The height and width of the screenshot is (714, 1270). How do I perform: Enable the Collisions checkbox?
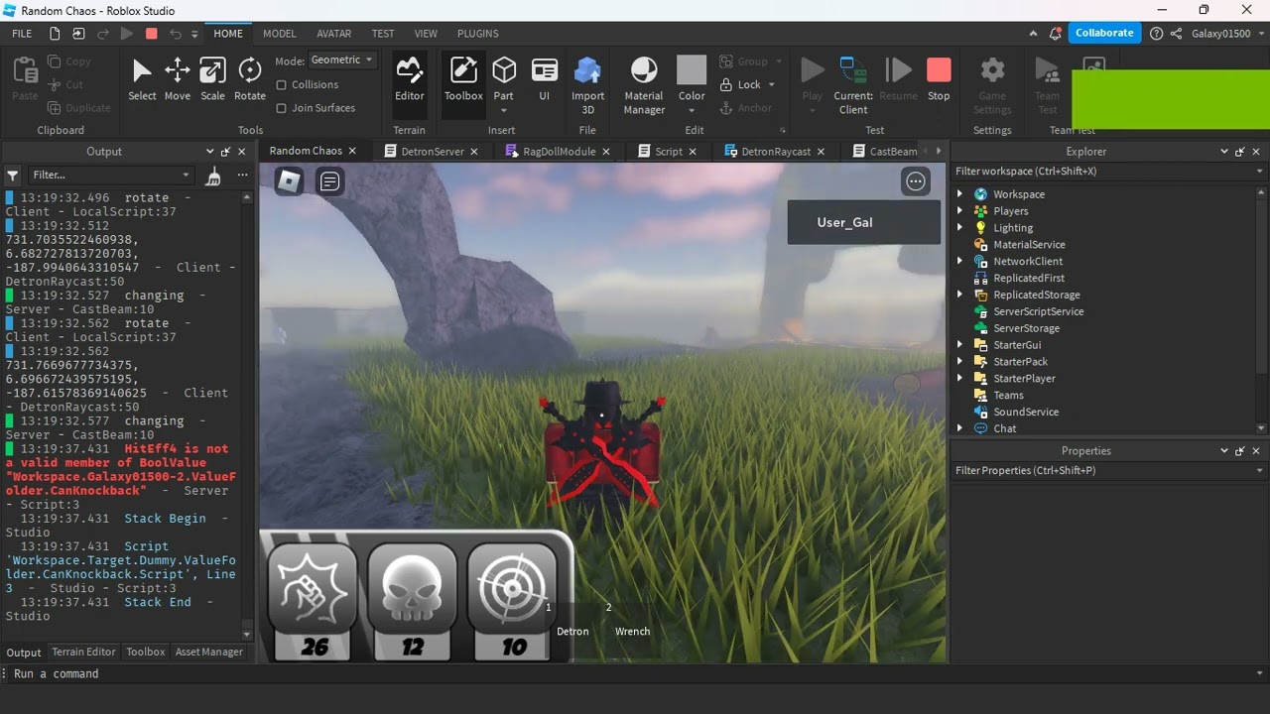click(x=282, y=85)
